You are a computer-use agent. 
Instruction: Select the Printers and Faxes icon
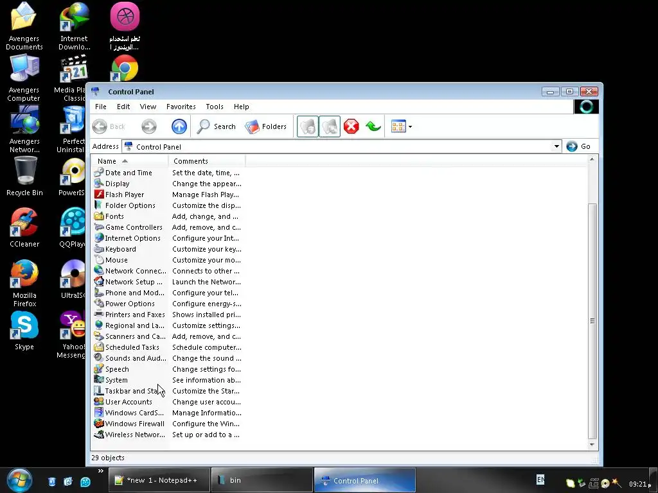[98, 314]
